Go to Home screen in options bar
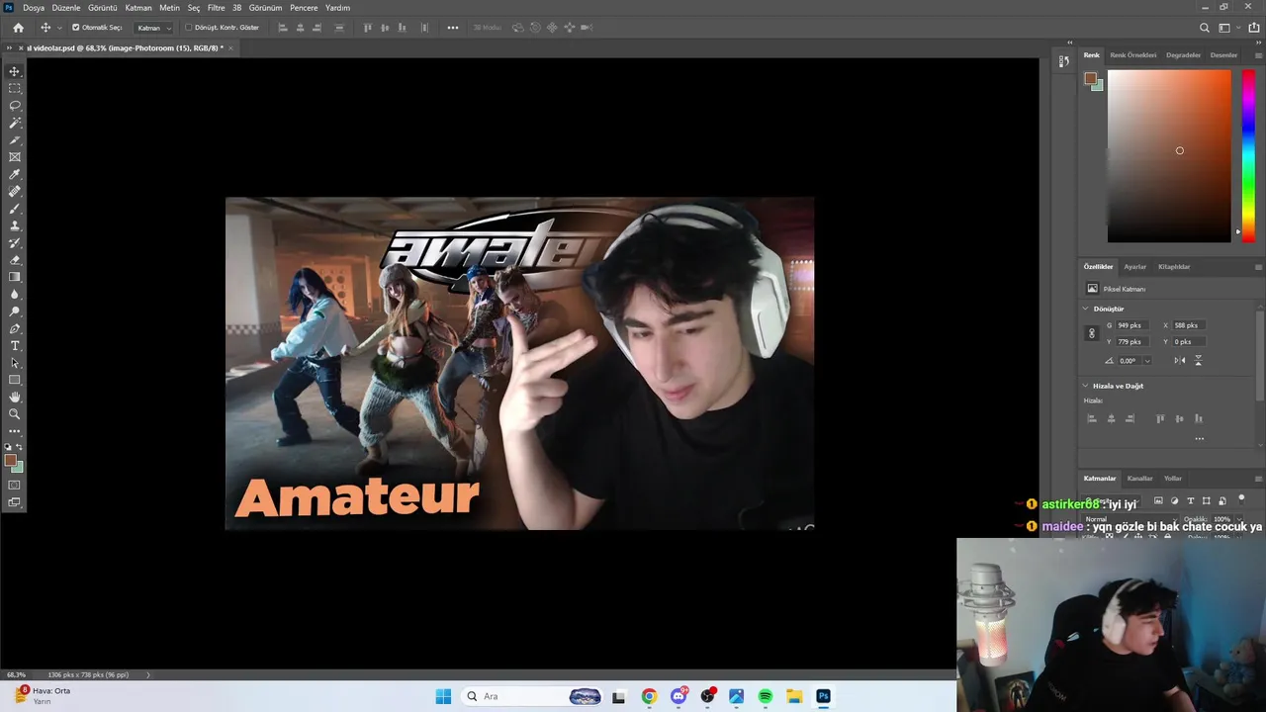Screen dimensions: 1266x712 (x=18, y=28)
